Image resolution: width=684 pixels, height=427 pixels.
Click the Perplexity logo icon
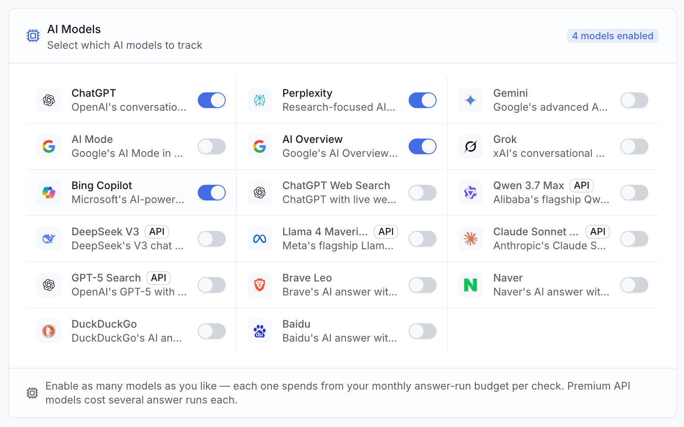(x=260, y=100)
